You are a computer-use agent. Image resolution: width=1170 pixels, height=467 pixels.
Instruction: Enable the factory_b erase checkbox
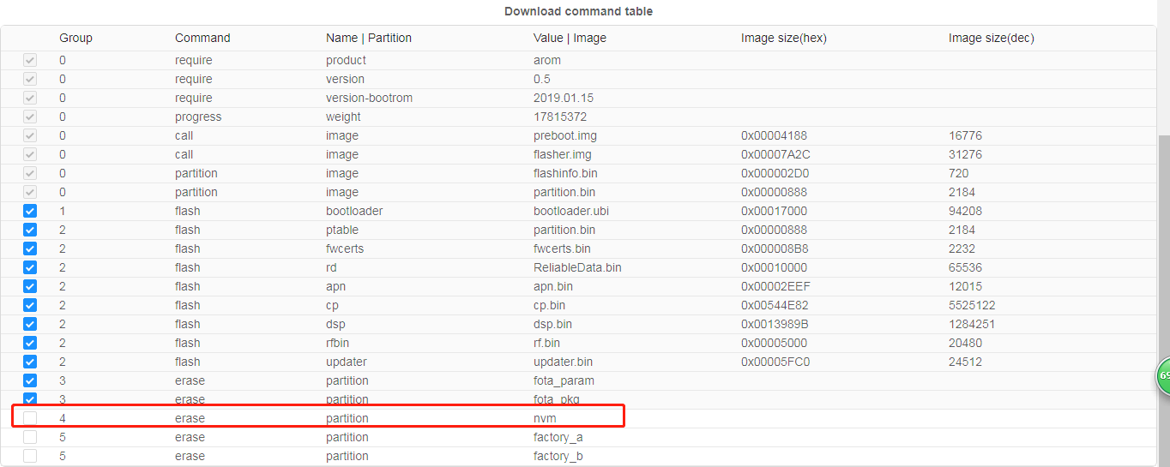[x=30, y=456]
